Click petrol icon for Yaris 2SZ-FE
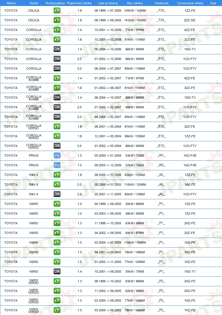The image size is (222, 315). click(x=57, y=233)
